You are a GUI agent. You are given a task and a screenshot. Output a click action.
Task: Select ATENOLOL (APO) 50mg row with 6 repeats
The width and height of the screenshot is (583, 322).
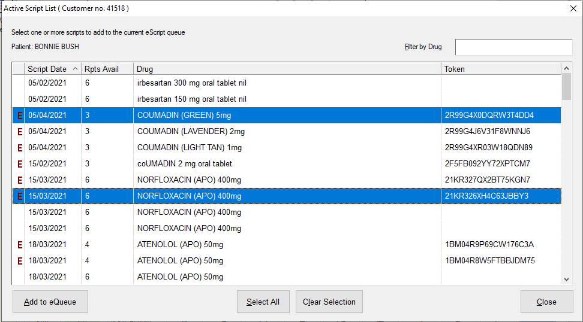tap(287, 277)
